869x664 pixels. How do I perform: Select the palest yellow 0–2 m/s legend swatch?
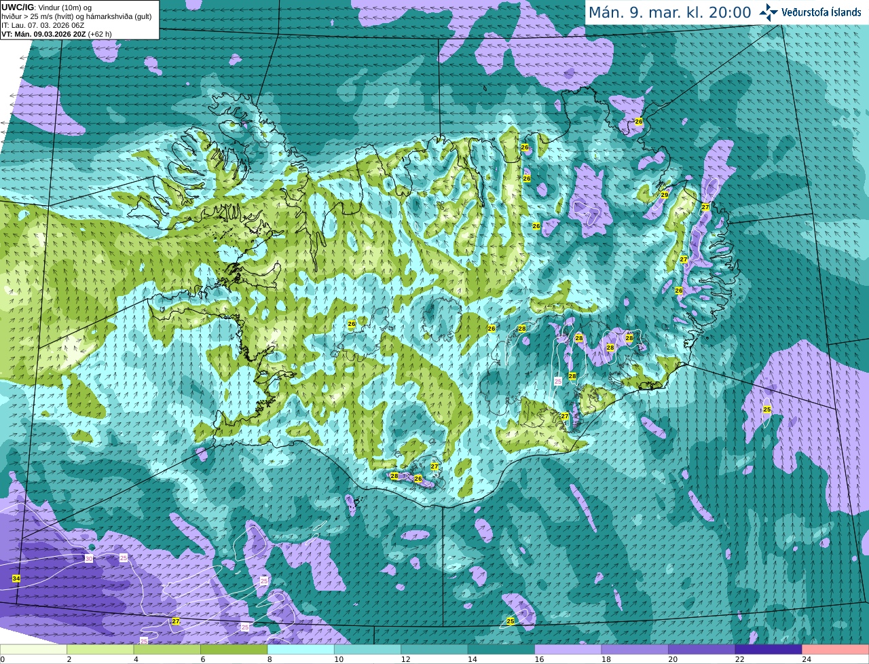click(33, 649)
